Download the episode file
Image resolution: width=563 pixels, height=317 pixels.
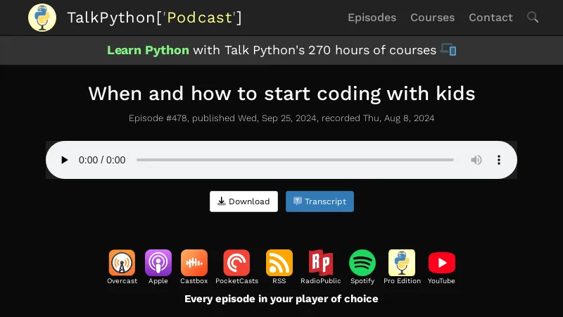click(243, 201)
